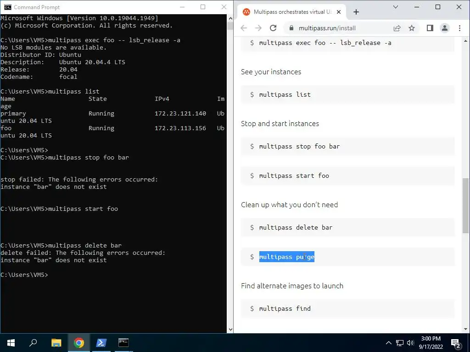Viewport: 470px width, 352px height.
Task: Open volume control tray icon
Action: coord(410,343)
